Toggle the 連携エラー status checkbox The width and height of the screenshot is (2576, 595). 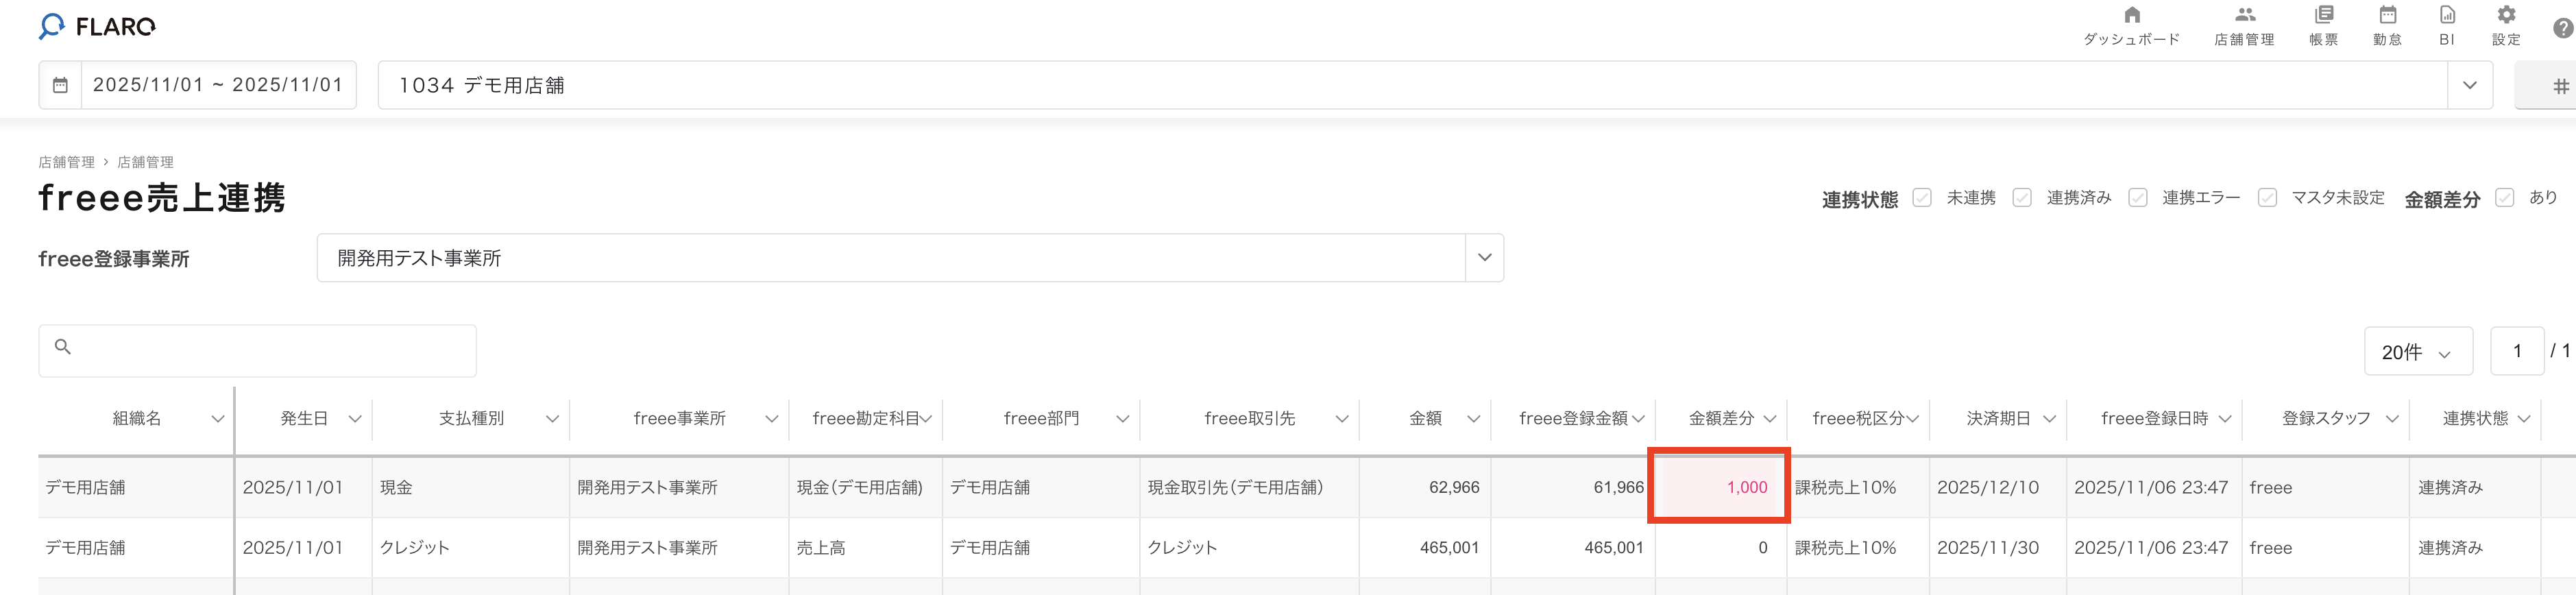point(2137,198)
